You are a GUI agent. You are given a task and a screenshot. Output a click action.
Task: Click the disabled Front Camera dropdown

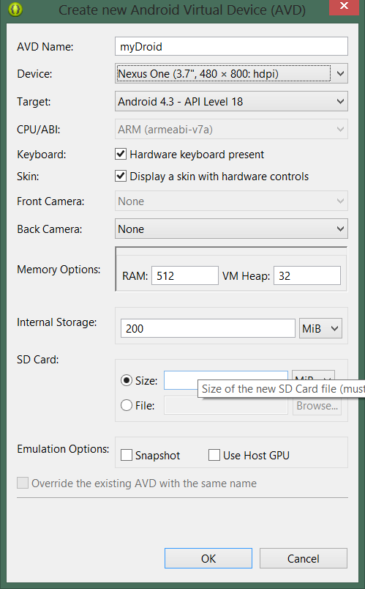(231, 201)
